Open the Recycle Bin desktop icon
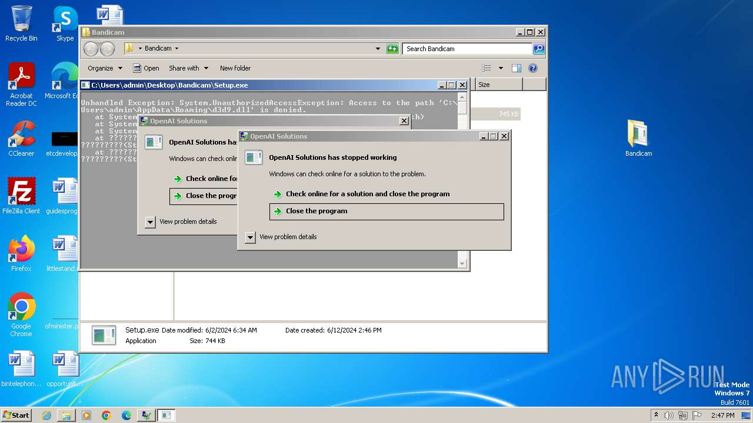The height and width of the screenshot is (423, 753). [21, 23]
